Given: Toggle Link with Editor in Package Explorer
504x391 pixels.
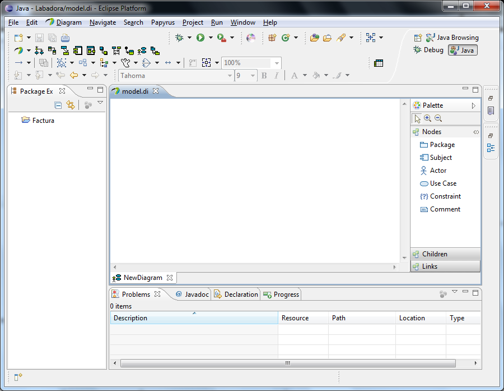Looking at the screenshot, I should pyautogui.click(x=71, y=105).
